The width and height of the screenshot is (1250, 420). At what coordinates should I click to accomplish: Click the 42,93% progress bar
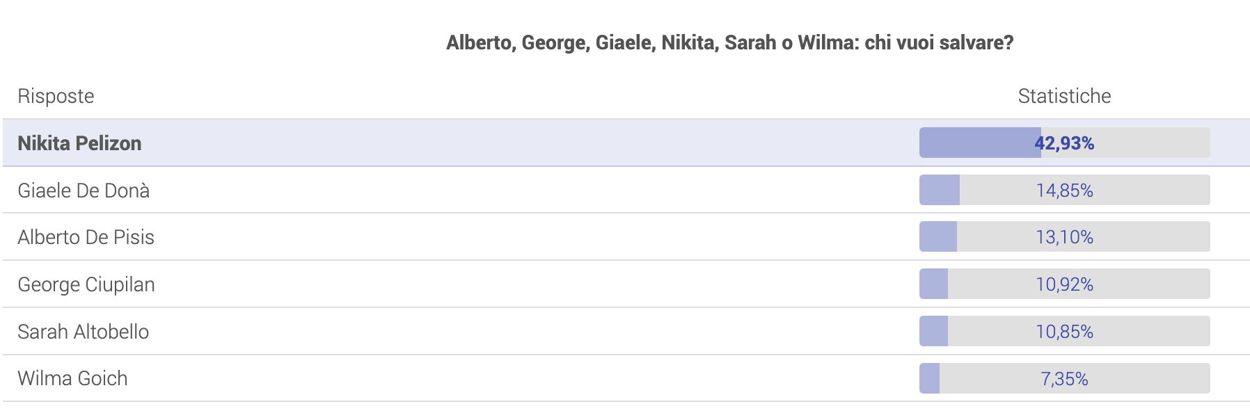tap(1064, 143)
